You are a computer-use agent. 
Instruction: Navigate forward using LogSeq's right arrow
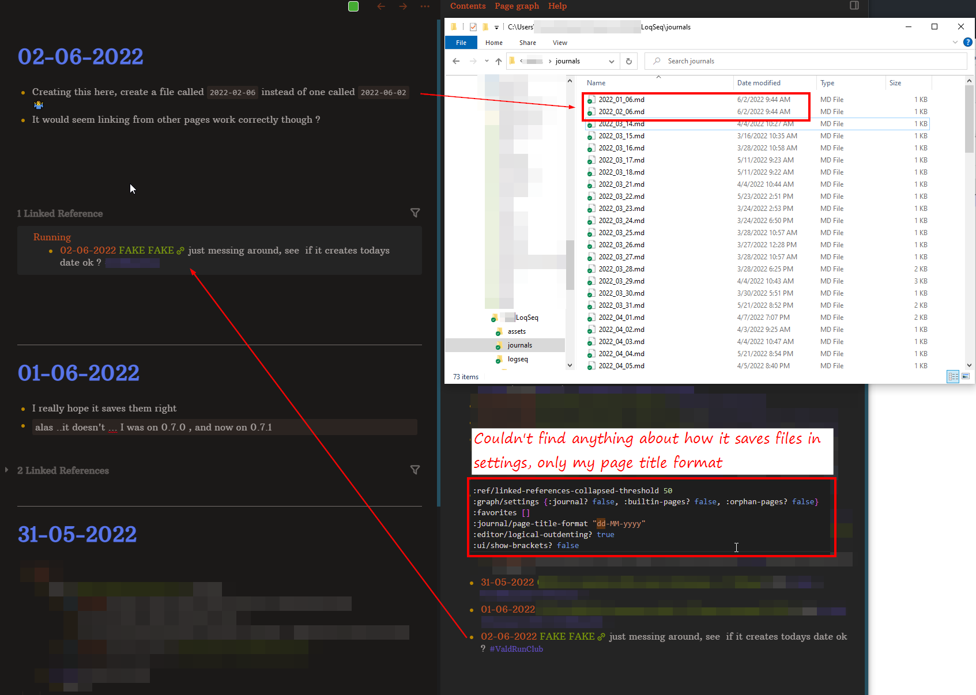tap(403, 6)
